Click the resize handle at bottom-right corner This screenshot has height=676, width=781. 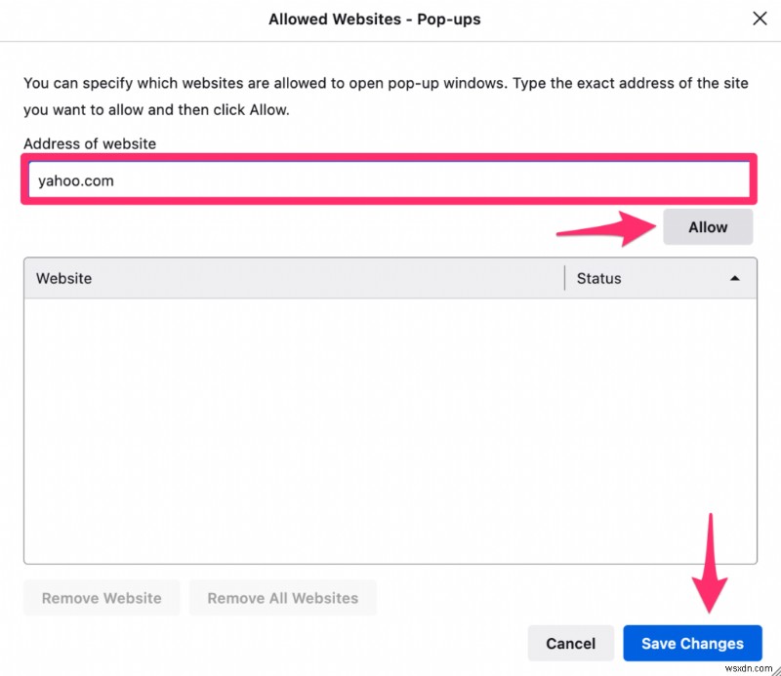tap(773, 669)
